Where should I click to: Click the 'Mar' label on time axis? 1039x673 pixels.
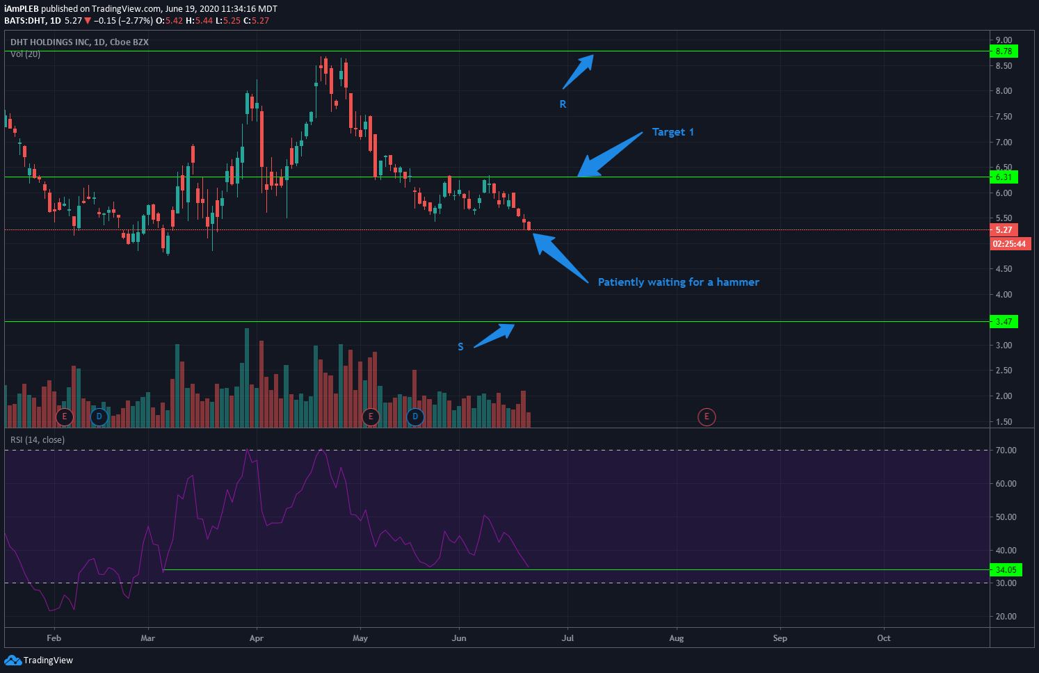pyautogui.click(x=147, y=638)
